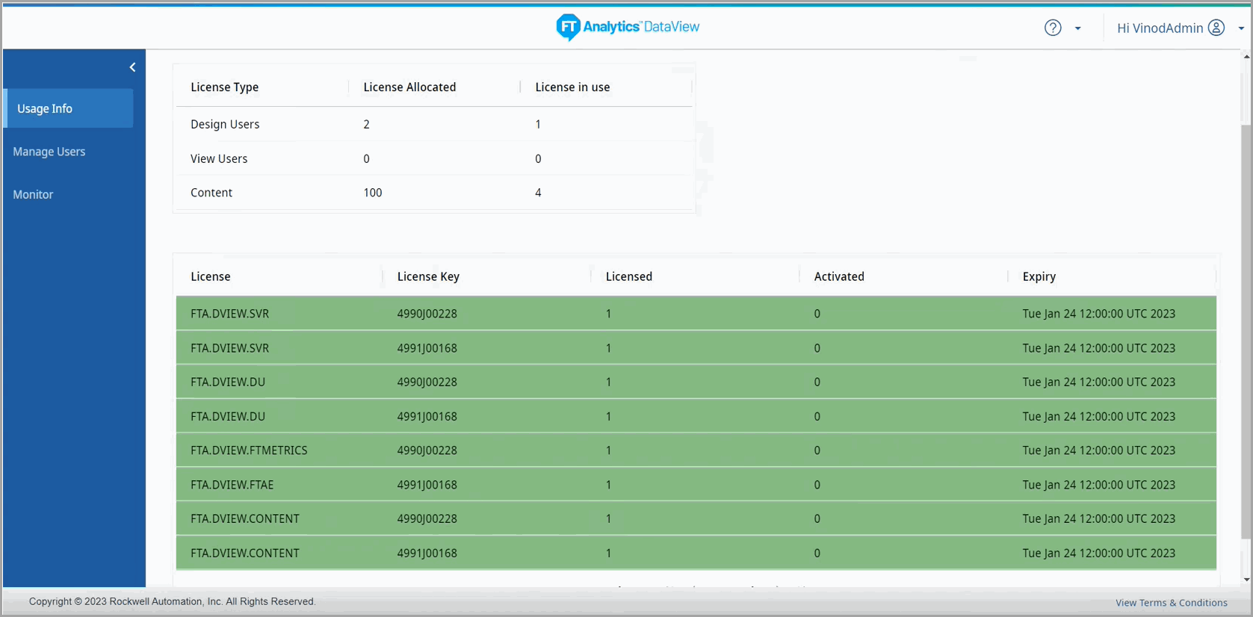Image resolution: width=1253 pixels, height=617 pixels.
Task: Select FTA.DVIEW.DU row with key 4991J00168
Action: (x=696, y=416)
